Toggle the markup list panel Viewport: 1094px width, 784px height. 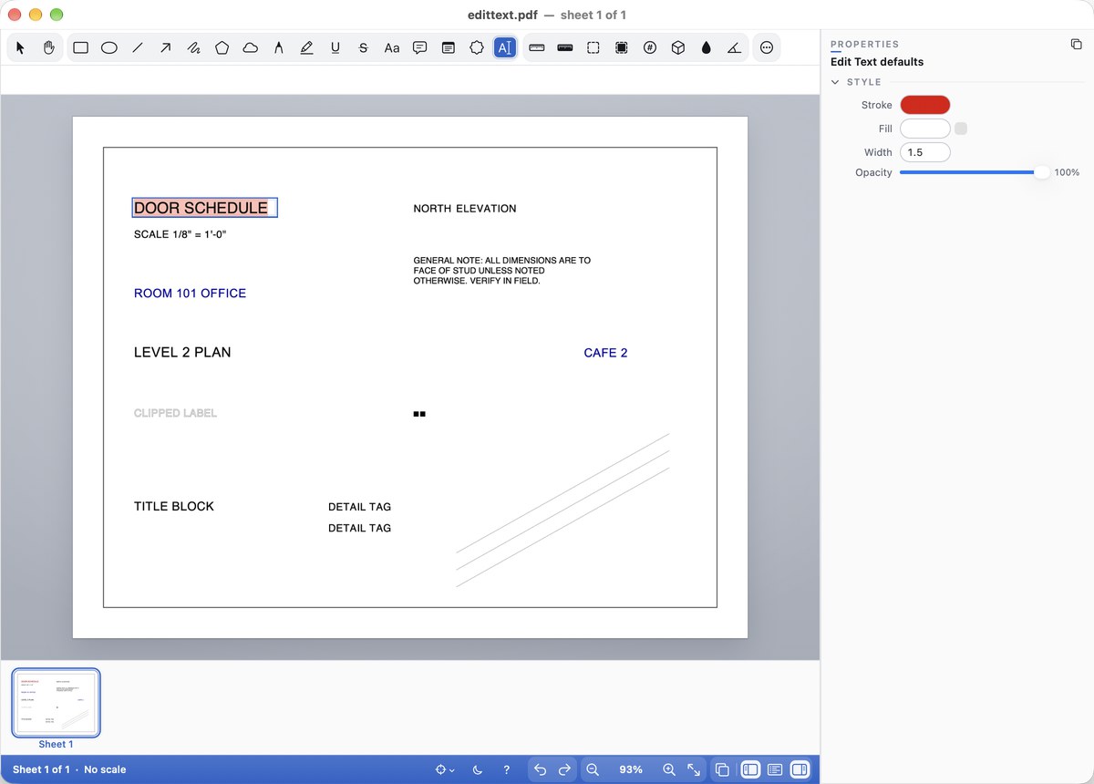775,769
